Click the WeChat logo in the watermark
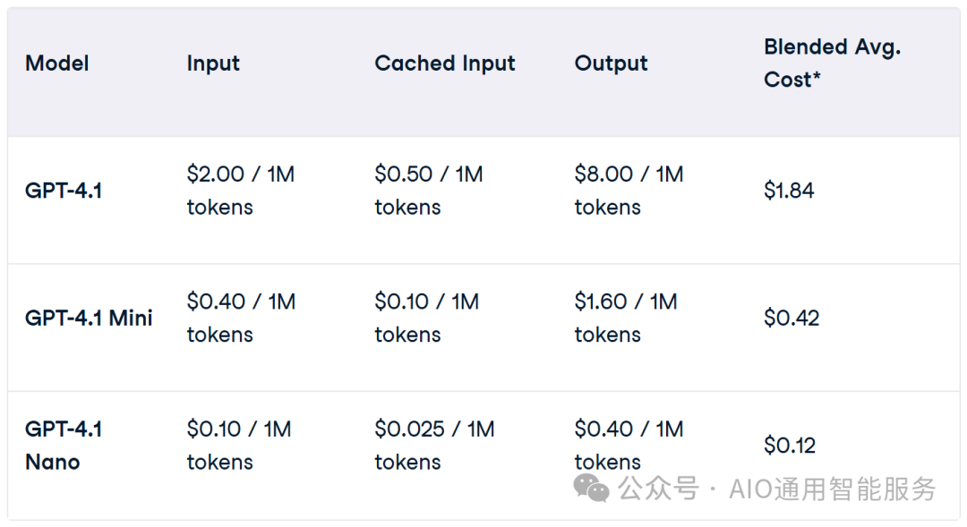 591,489
